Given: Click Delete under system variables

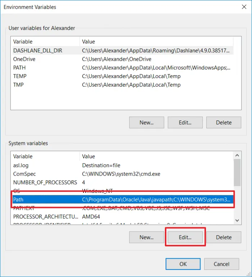Looking at the screenshot, I should tap(224, 237).
